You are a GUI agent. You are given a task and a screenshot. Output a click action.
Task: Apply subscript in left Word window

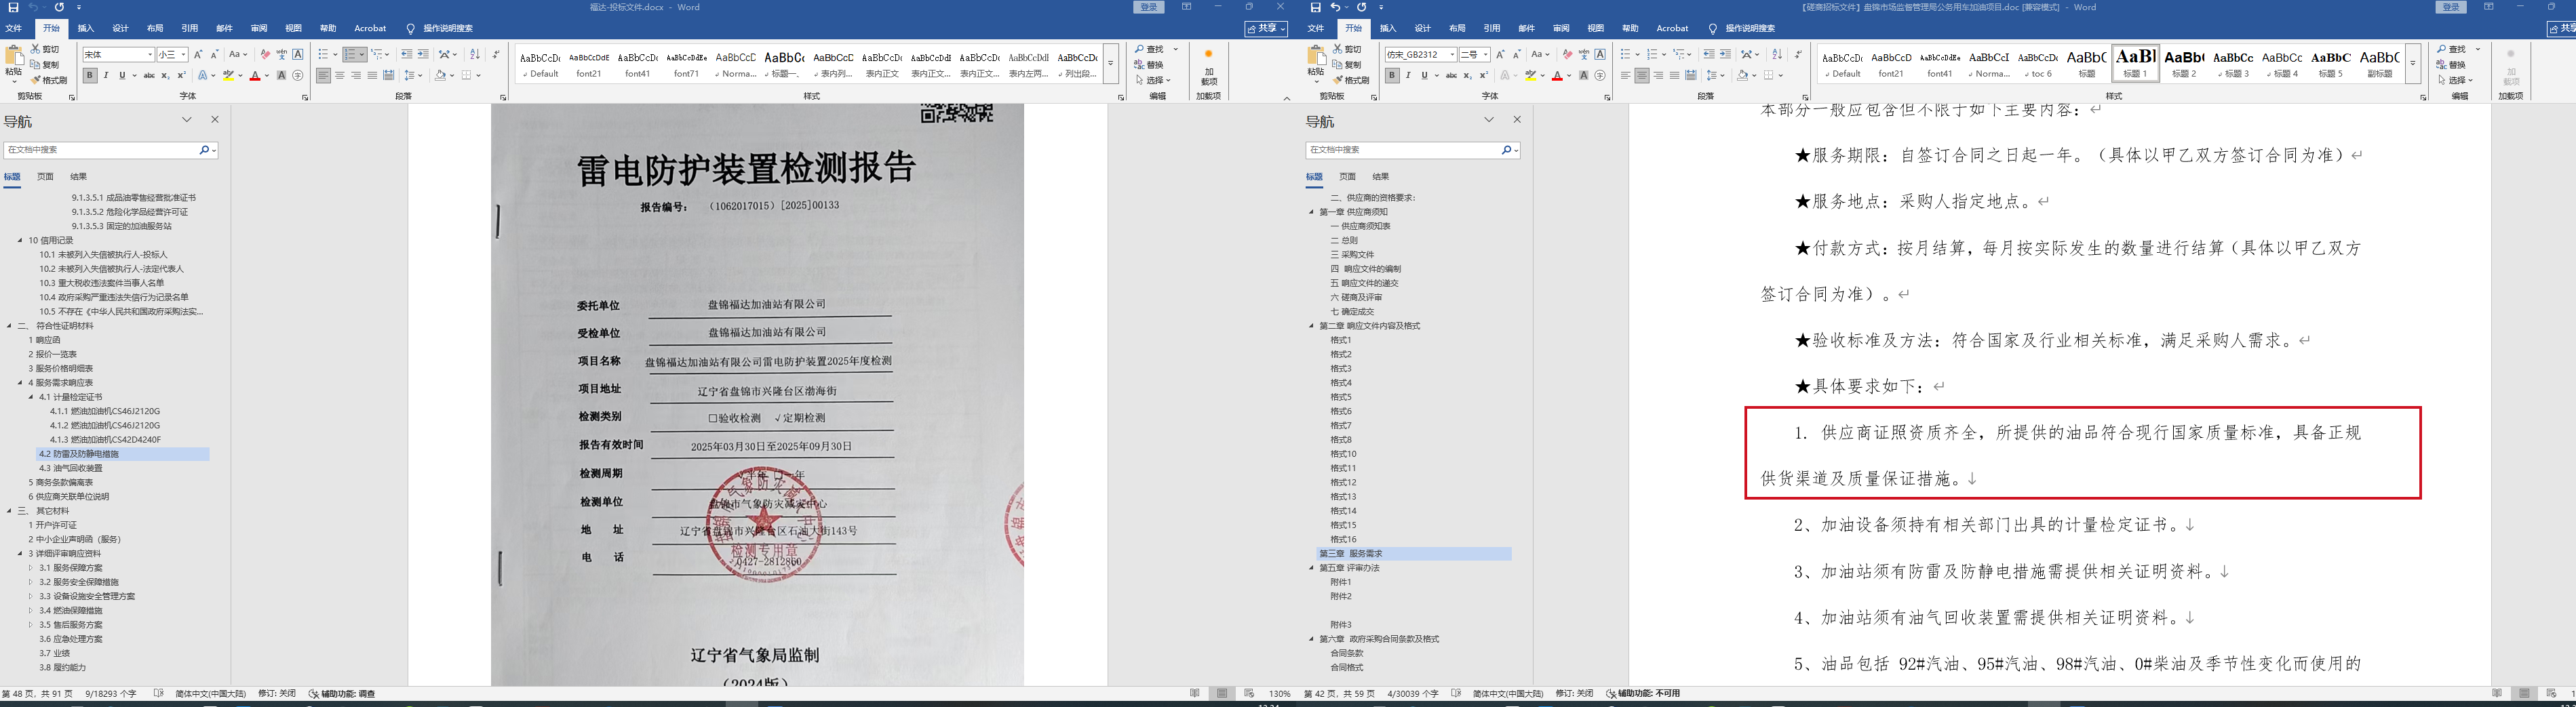click(x=165, y=75)
